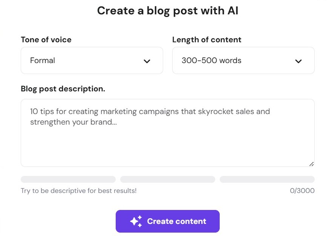
Task: Click the sparkle AI icon on Create content button
Action: [x=136, y=221]
